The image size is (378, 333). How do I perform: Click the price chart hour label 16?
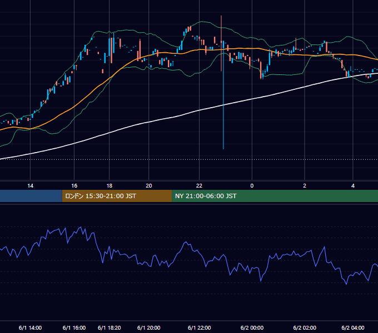(74, 186)
